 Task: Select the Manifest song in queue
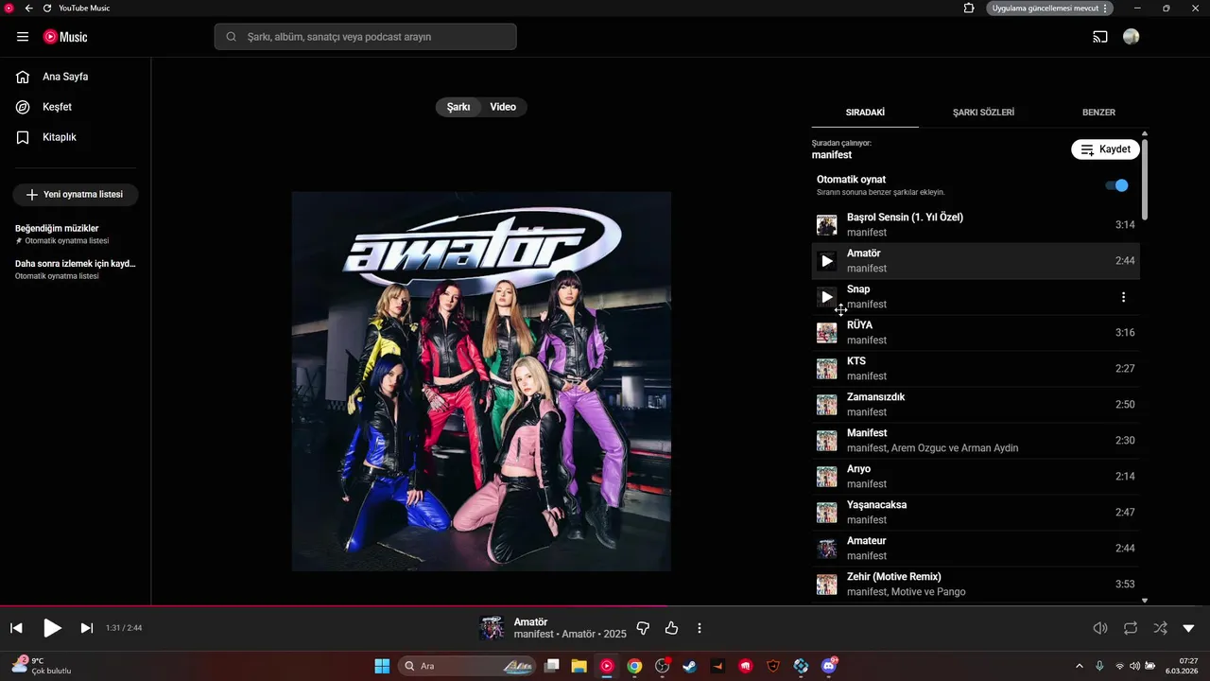pyautogui.click(x=976, y=441)
